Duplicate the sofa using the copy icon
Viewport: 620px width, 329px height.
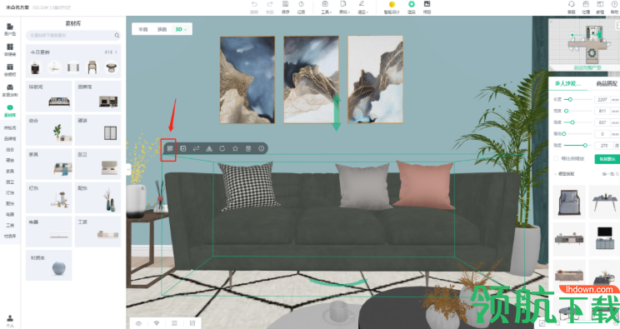[183, 148]
